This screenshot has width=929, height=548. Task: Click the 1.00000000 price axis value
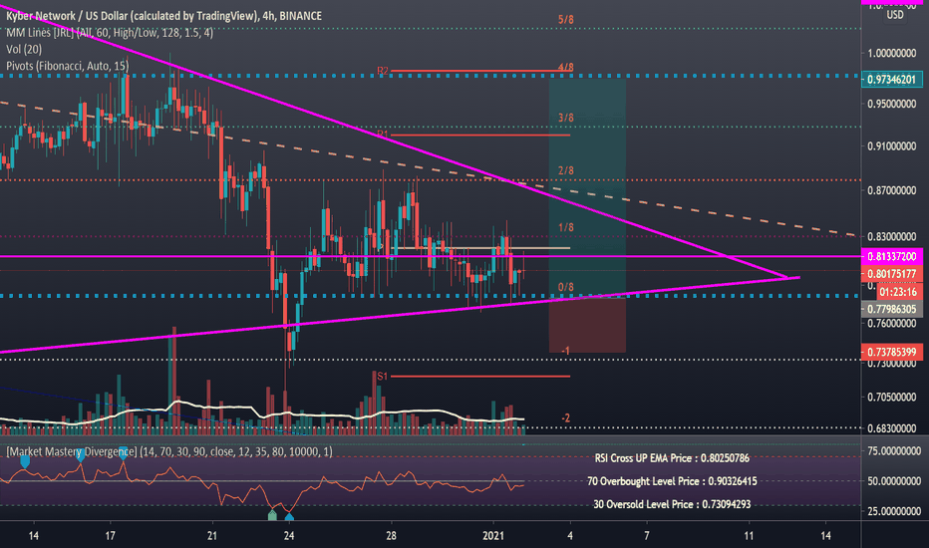[892, 54]
